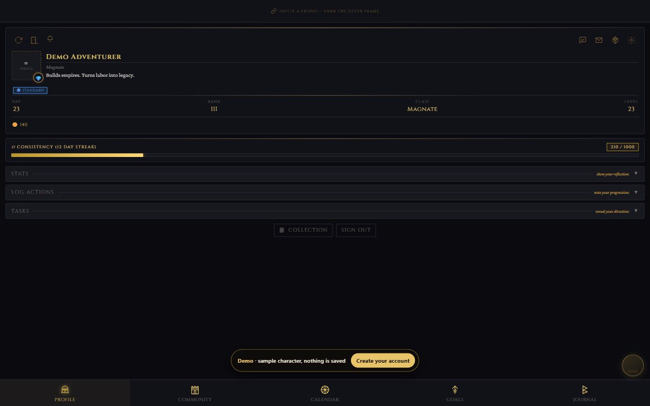
Task: Click the Rank III value
Action: [214, 109]
